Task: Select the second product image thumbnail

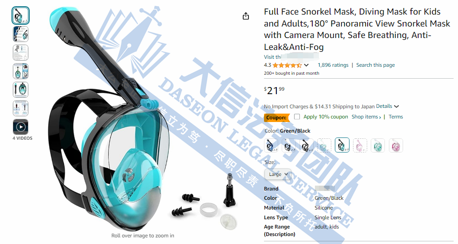Action: click(20, 34)
